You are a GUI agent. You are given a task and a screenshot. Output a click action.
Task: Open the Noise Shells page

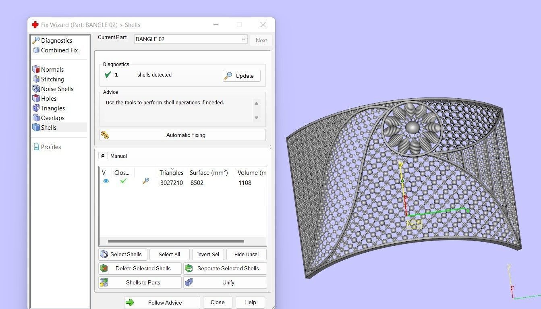pyautogui.click(x=57, y=89)
